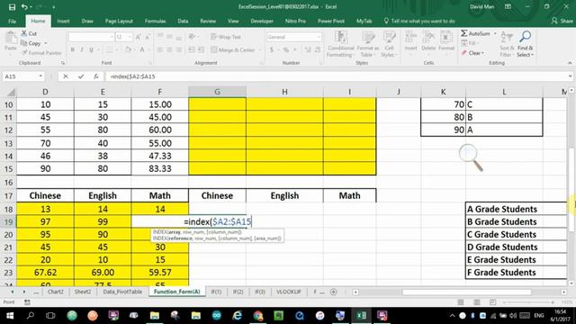
Task: Open the Name Box dropdown arrow
Action: (40, 76)
